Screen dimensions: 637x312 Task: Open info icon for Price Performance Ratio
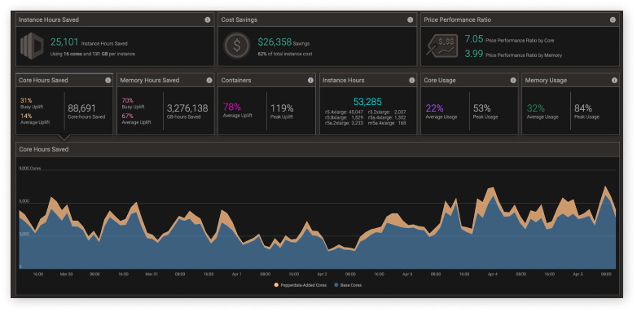613,20
